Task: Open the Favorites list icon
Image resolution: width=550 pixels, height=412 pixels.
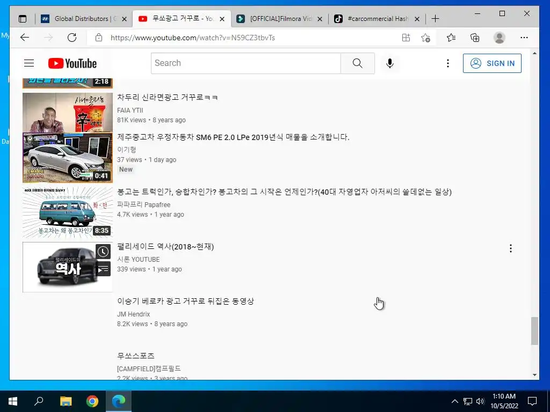Action: [451, 38]
